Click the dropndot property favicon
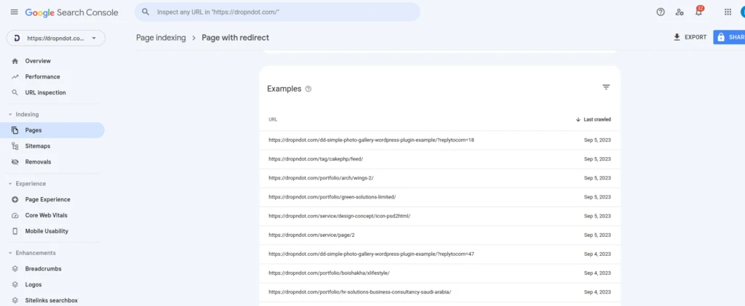The height and width of the screenshot is (306, 745). click(17, 39)
